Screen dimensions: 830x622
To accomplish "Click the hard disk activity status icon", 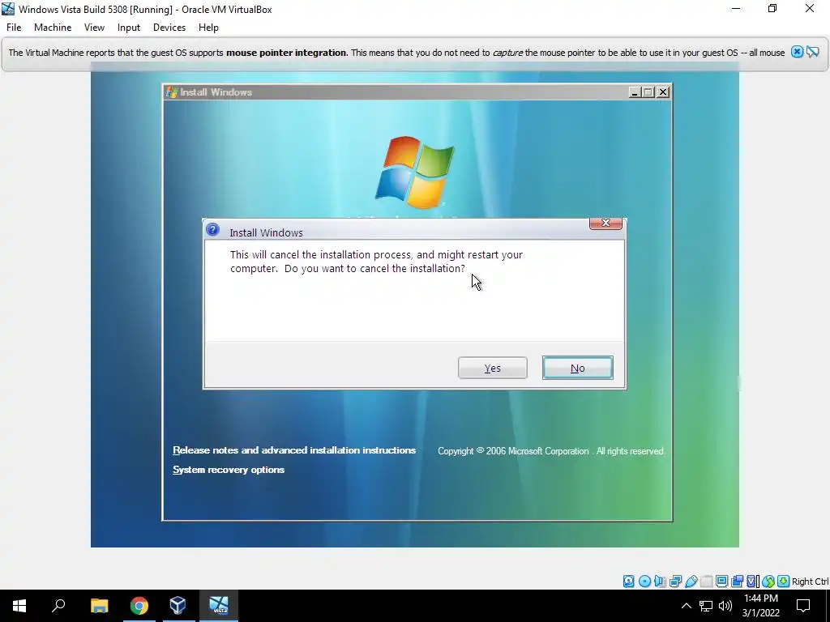I will point(628,582).
